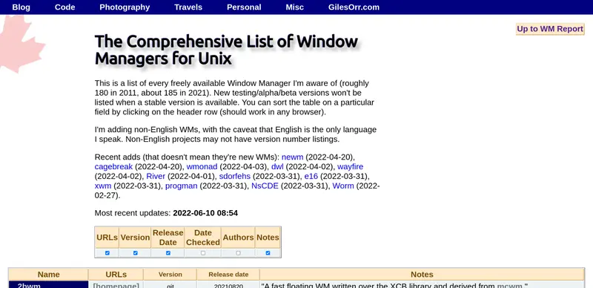Visit the NsCDE link
The height and width of the screenshot is (288, 593).
(x=265, y=186)
